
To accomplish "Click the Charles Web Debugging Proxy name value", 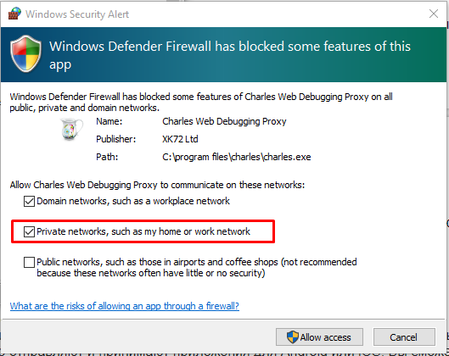I will click(x=224, y=121).
